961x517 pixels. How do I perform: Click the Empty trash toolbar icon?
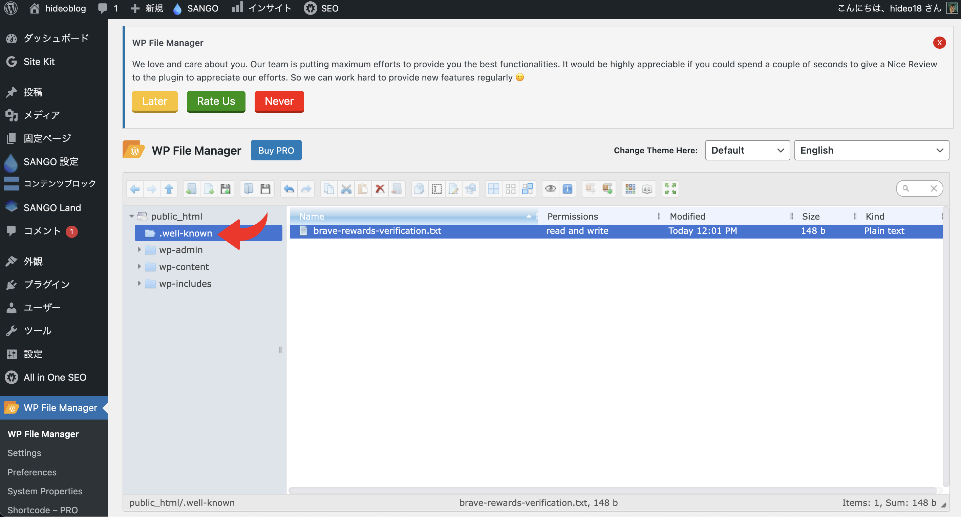(397, 189)
